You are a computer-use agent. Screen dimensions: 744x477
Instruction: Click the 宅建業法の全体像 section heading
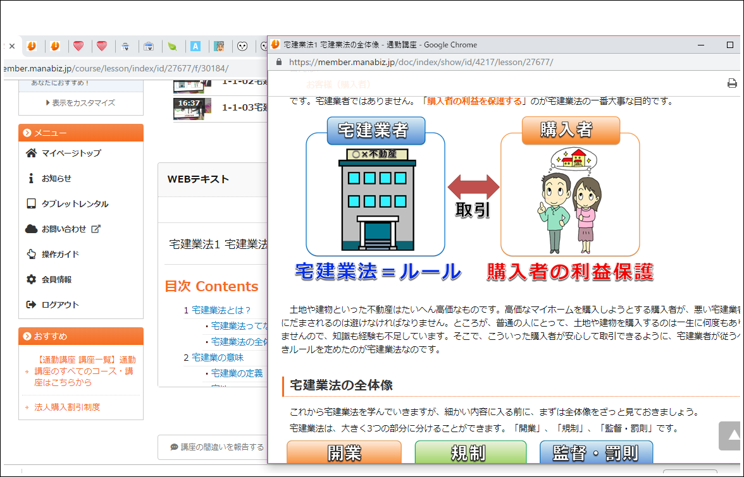[341, 385]
